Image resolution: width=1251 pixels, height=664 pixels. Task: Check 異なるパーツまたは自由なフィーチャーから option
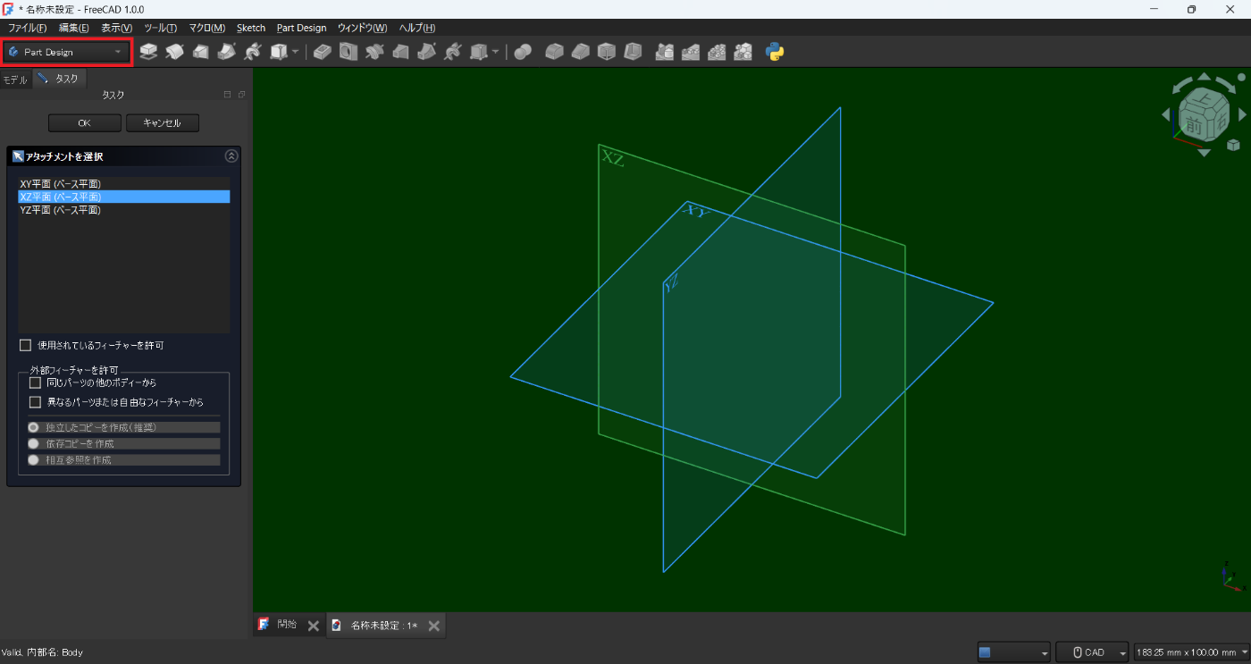(x=36, y=402)
